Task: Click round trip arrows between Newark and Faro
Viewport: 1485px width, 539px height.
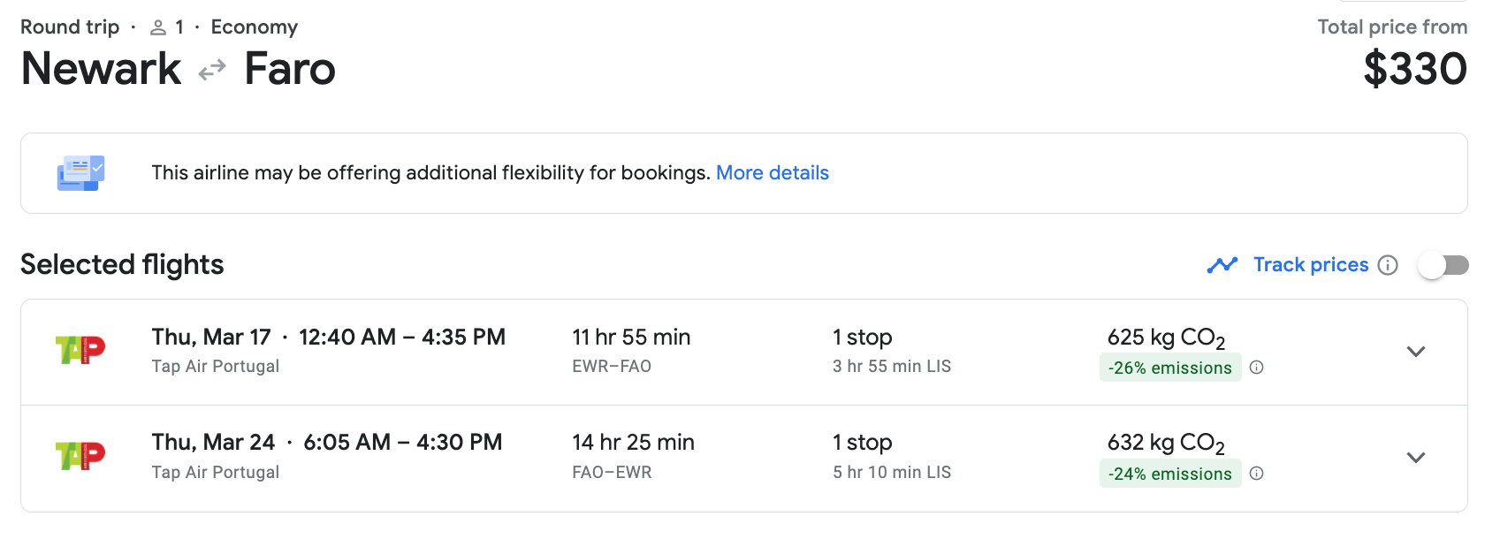Action: (212, 70)
